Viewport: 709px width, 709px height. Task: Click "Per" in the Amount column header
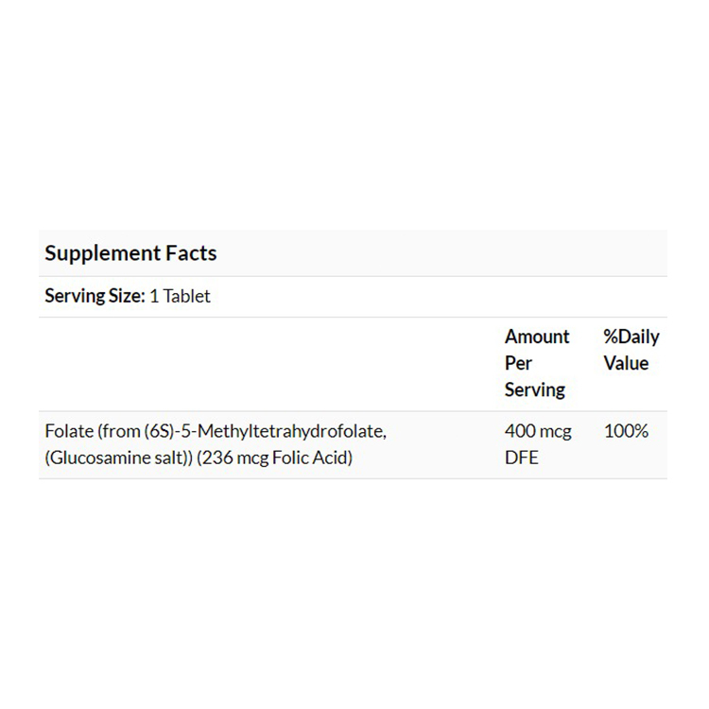point(518,363)
